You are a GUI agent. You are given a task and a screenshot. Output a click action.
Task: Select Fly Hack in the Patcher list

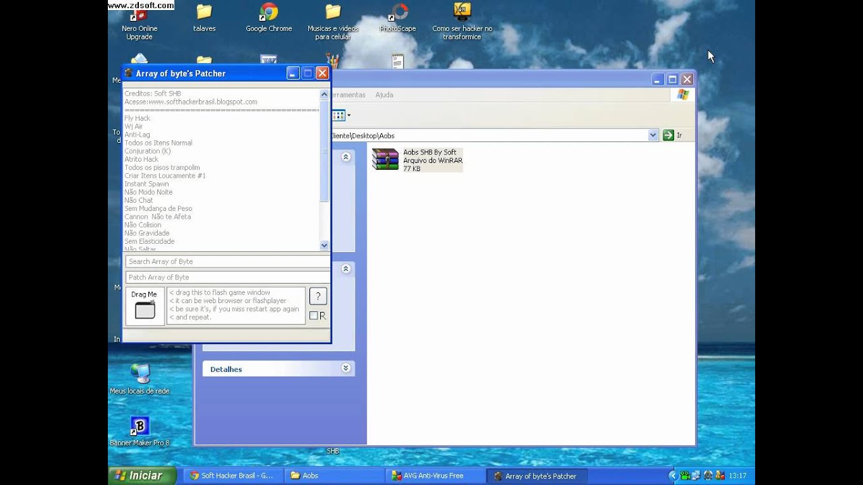[x=138, y=119]
